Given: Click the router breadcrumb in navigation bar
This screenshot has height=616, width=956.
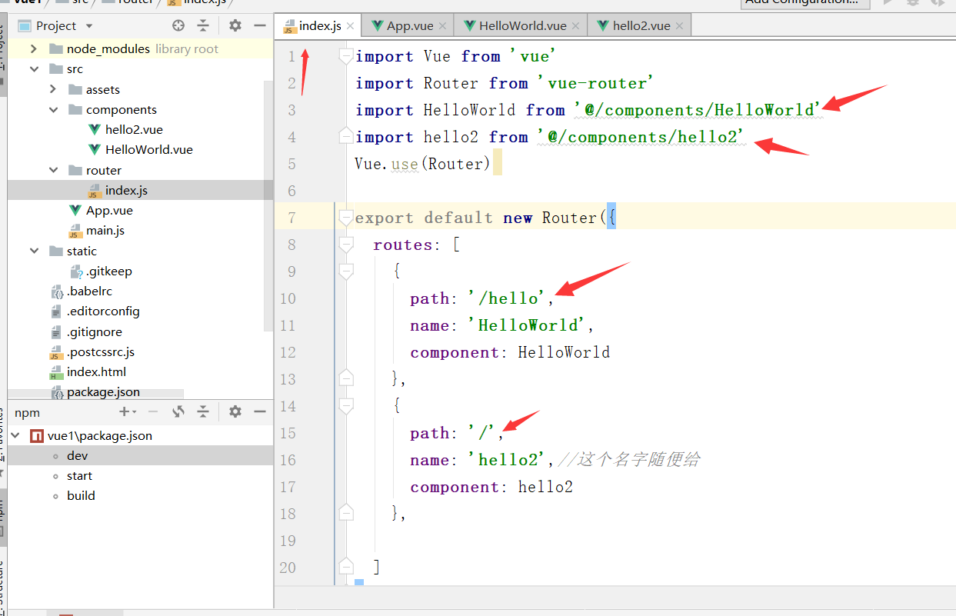Looking at the screenshot, I should click(135, 2).
